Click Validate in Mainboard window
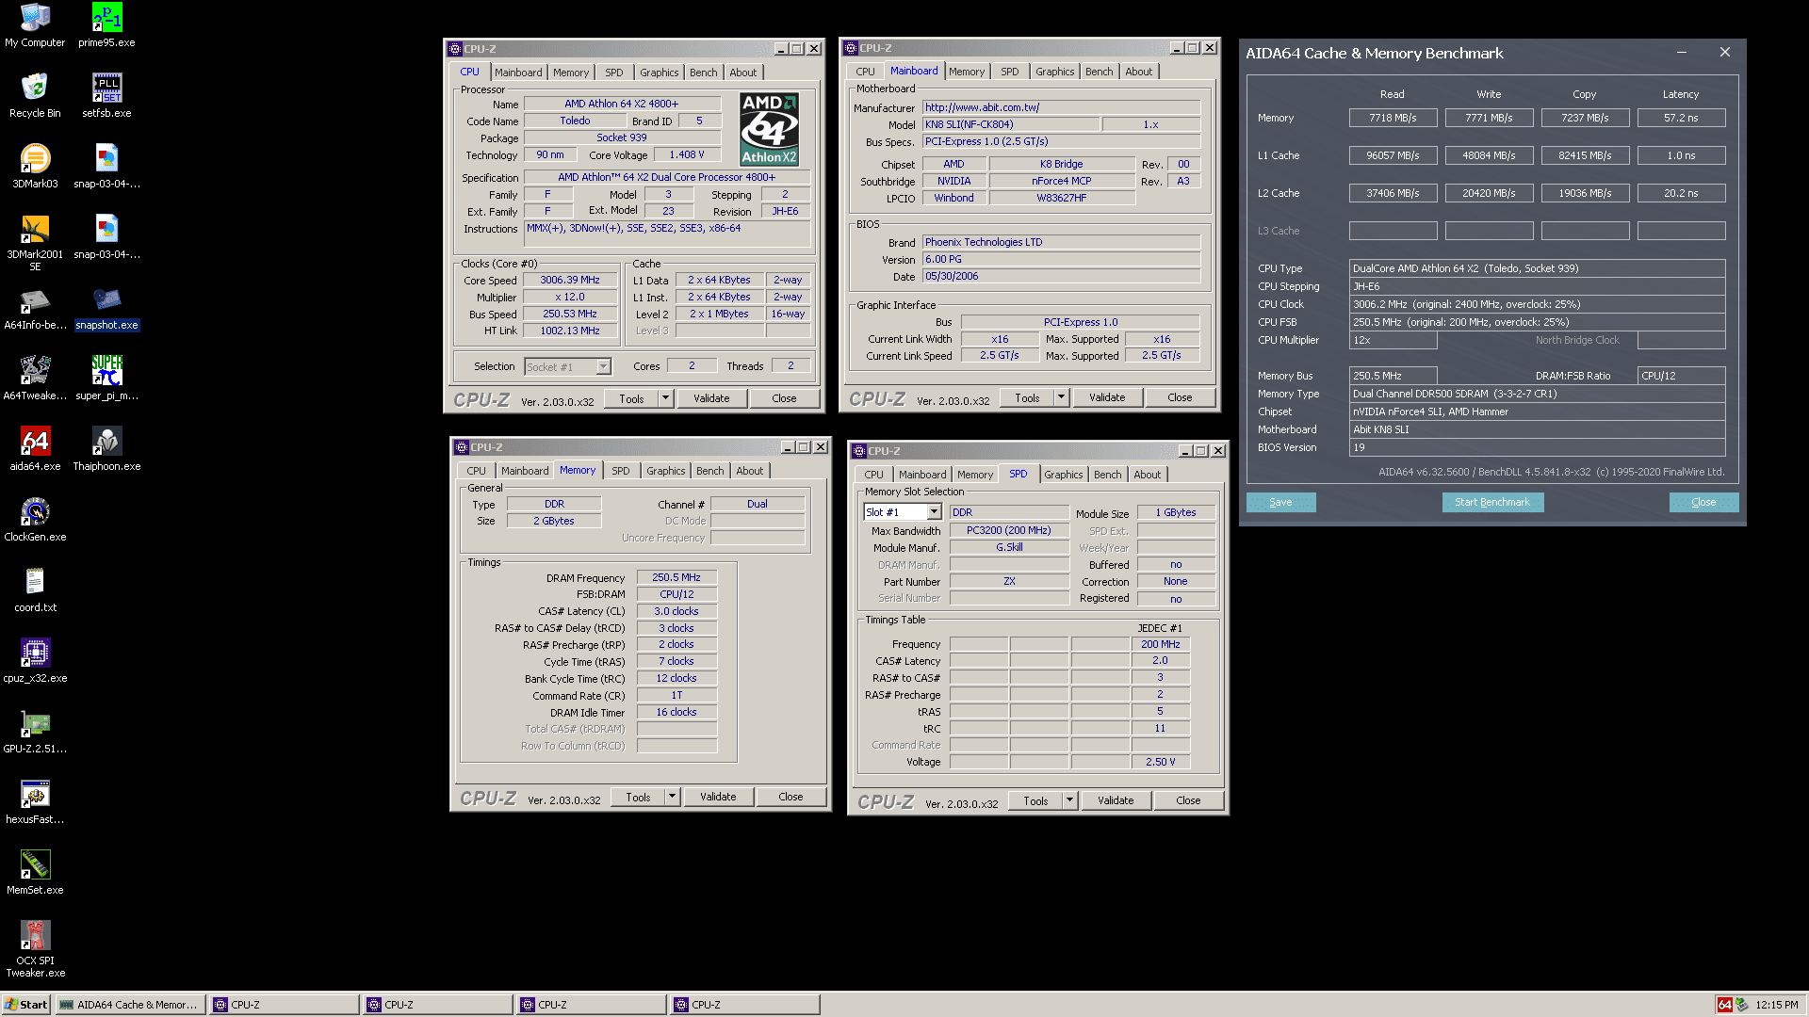The image size is (1809, 1017). tap(1107, 397)
